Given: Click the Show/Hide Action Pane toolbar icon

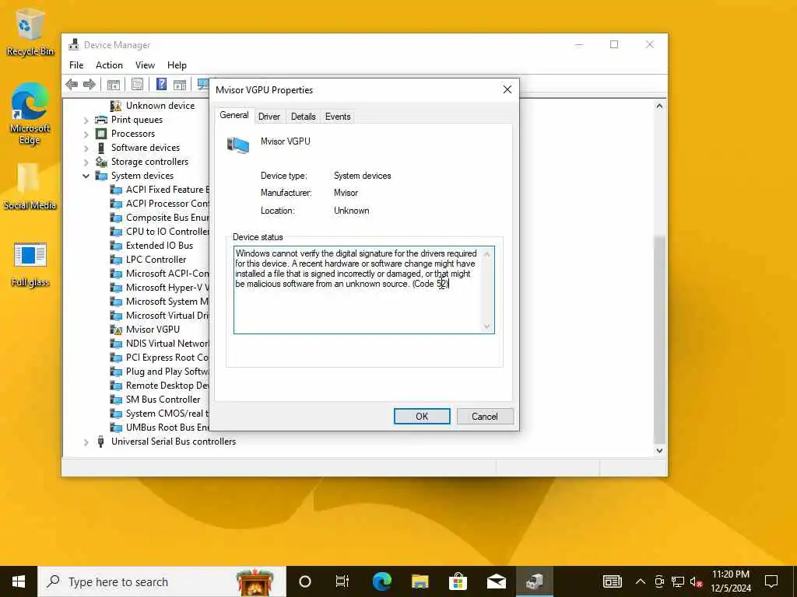Looking at the screenshot, I should (x=180, y=84).
